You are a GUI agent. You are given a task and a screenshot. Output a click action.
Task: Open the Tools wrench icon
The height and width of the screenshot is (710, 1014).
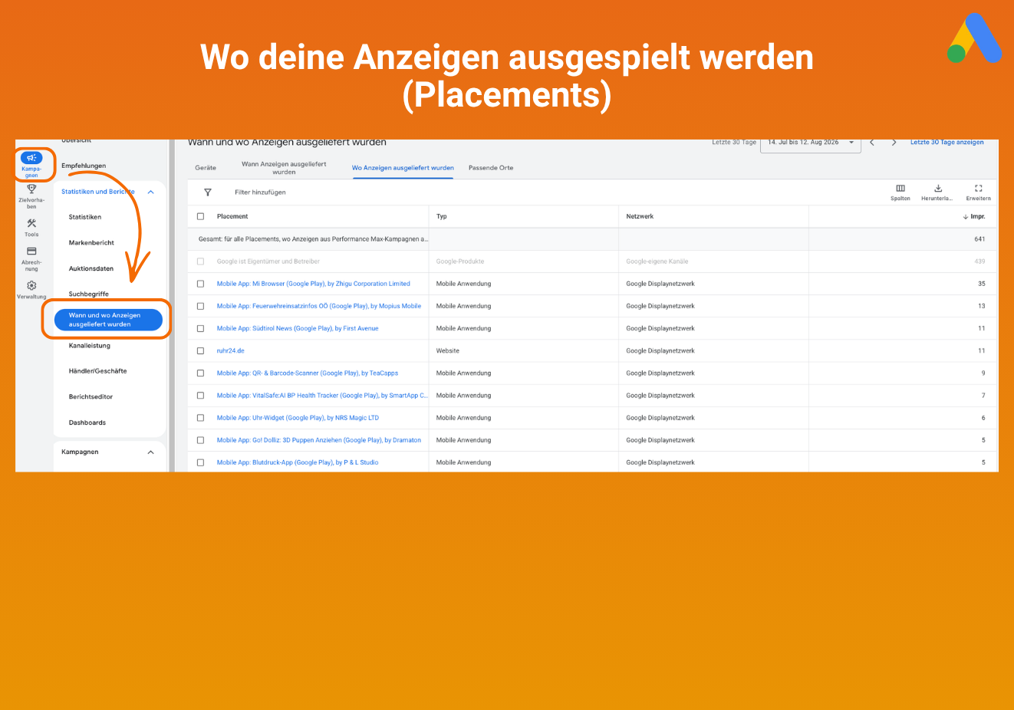pos(31,224)
